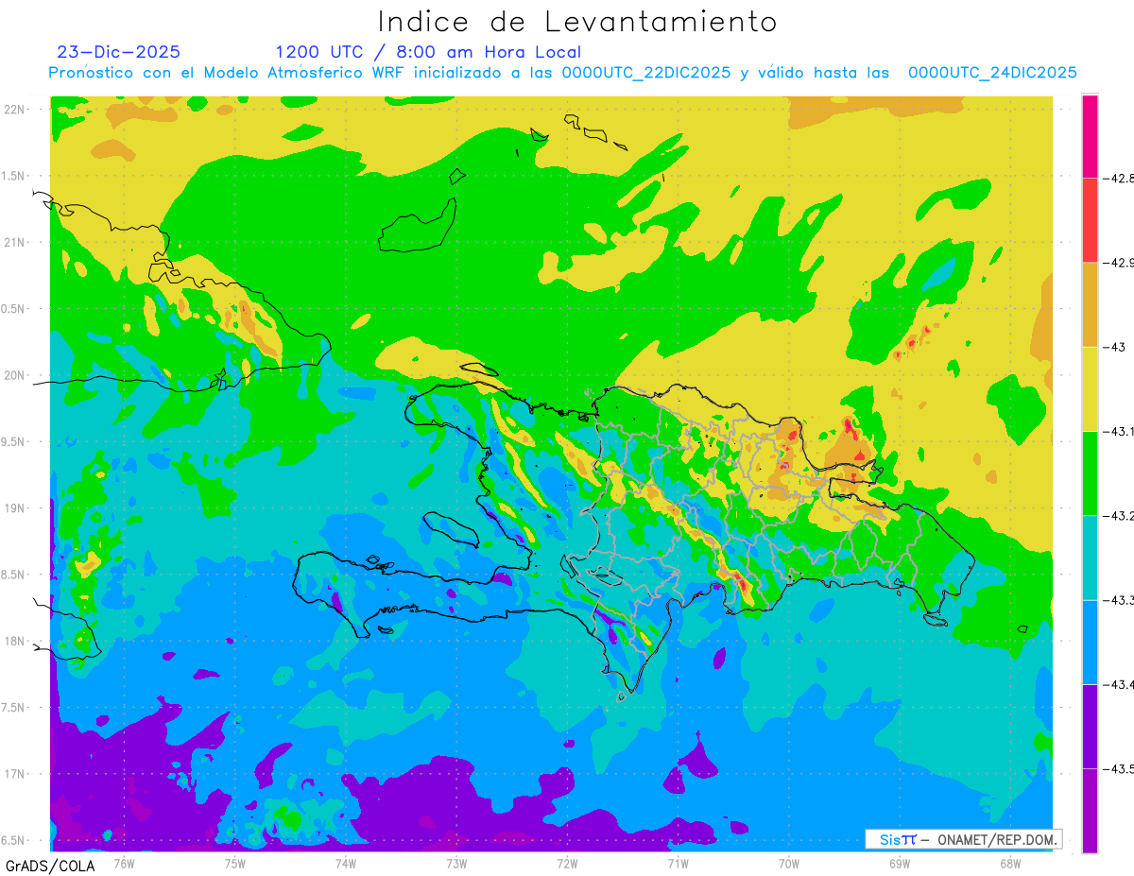
Task: Click the legend value "-42.9"
Action: point(1119,263)
